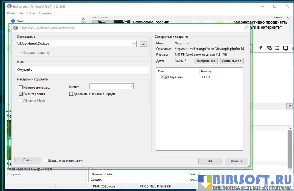
Task: Expand the Метка label dropdown
Action: [x=131, y=86]
